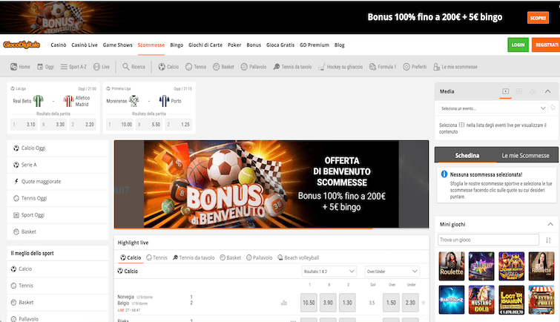Open statistics icon for Norvegia-Belgio match
Image resolution: width=560 pixels, height=322 pixels.
click(x=284, y=303)
